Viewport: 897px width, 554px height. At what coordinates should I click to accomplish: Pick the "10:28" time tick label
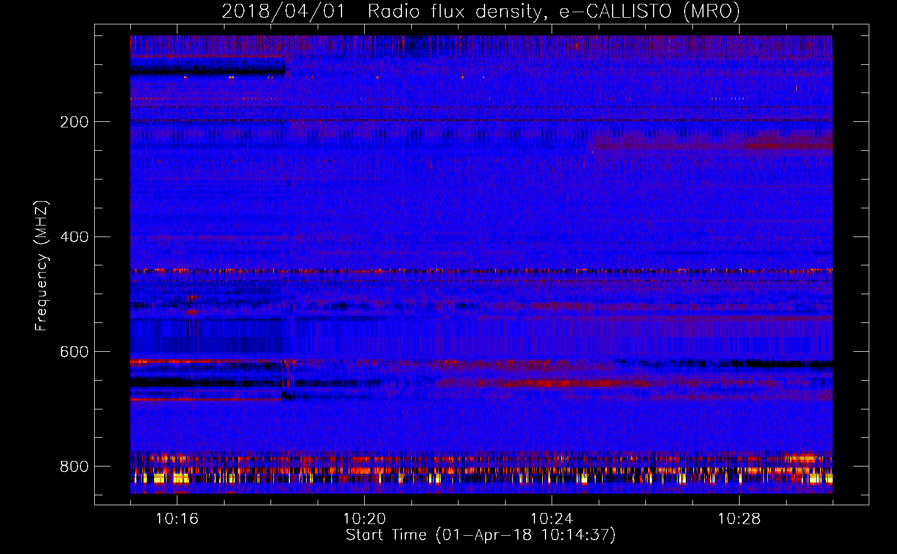coord(739,519)
